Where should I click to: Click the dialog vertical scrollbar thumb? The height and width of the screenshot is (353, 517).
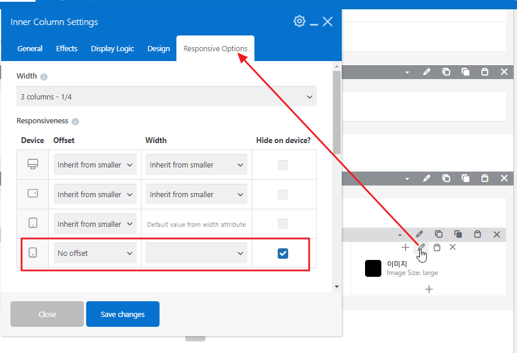coord(337,112)
